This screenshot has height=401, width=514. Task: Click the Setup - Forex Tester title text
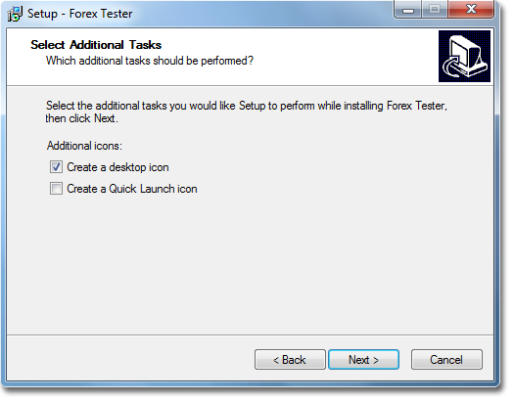click(80, 14)
